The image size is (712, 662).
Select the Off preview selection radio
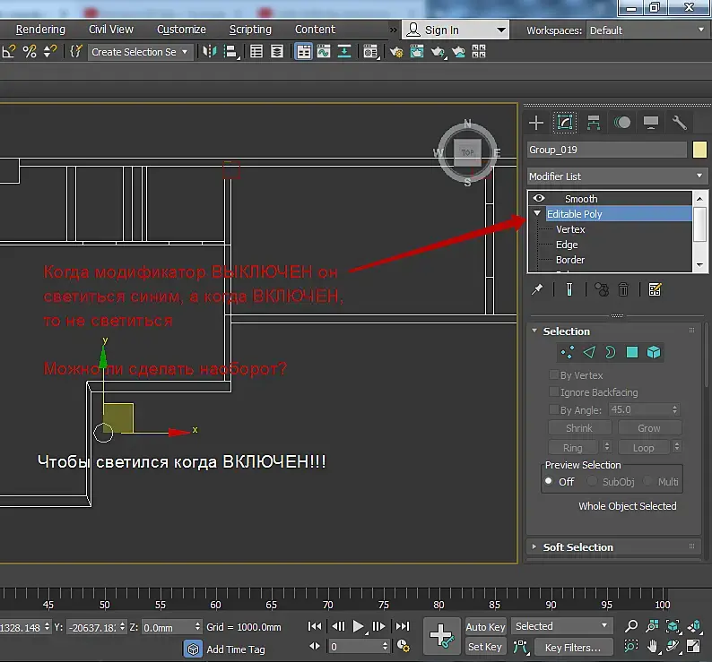click(x=549, y=481)
